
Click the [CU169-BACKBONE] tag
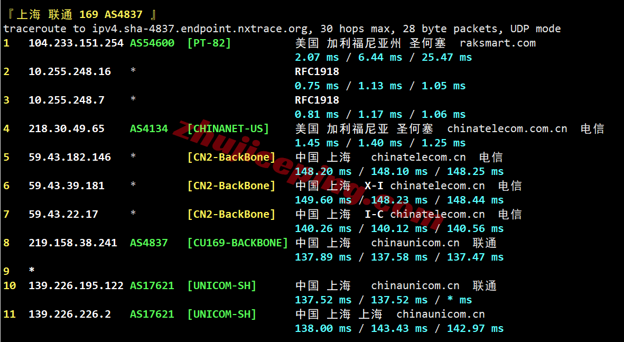click(239, 243)
